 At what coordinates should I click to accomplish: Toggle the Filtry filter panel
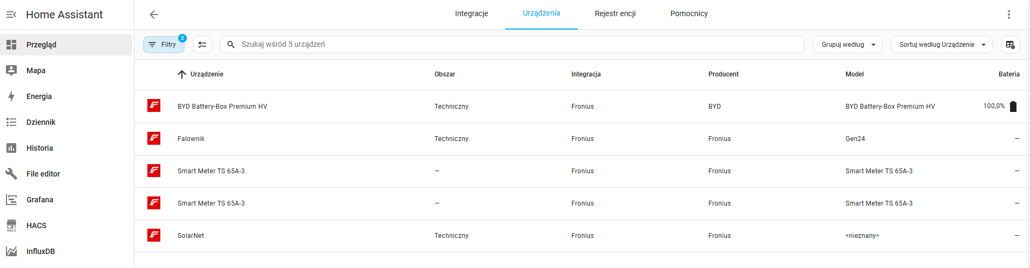coord(164,45)
